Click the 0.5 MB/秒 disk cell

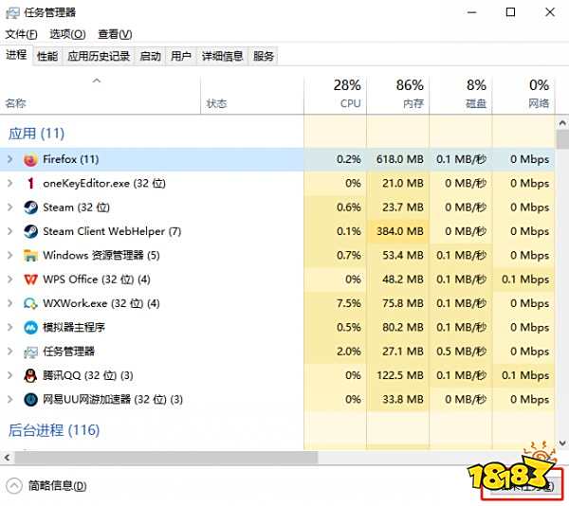461,352
